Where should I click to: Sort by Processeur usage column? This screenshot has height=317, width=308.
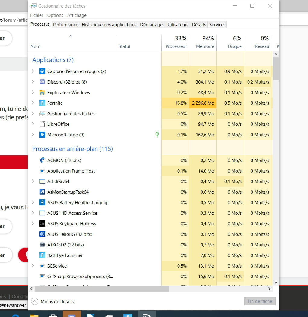(x=175, y=43)
